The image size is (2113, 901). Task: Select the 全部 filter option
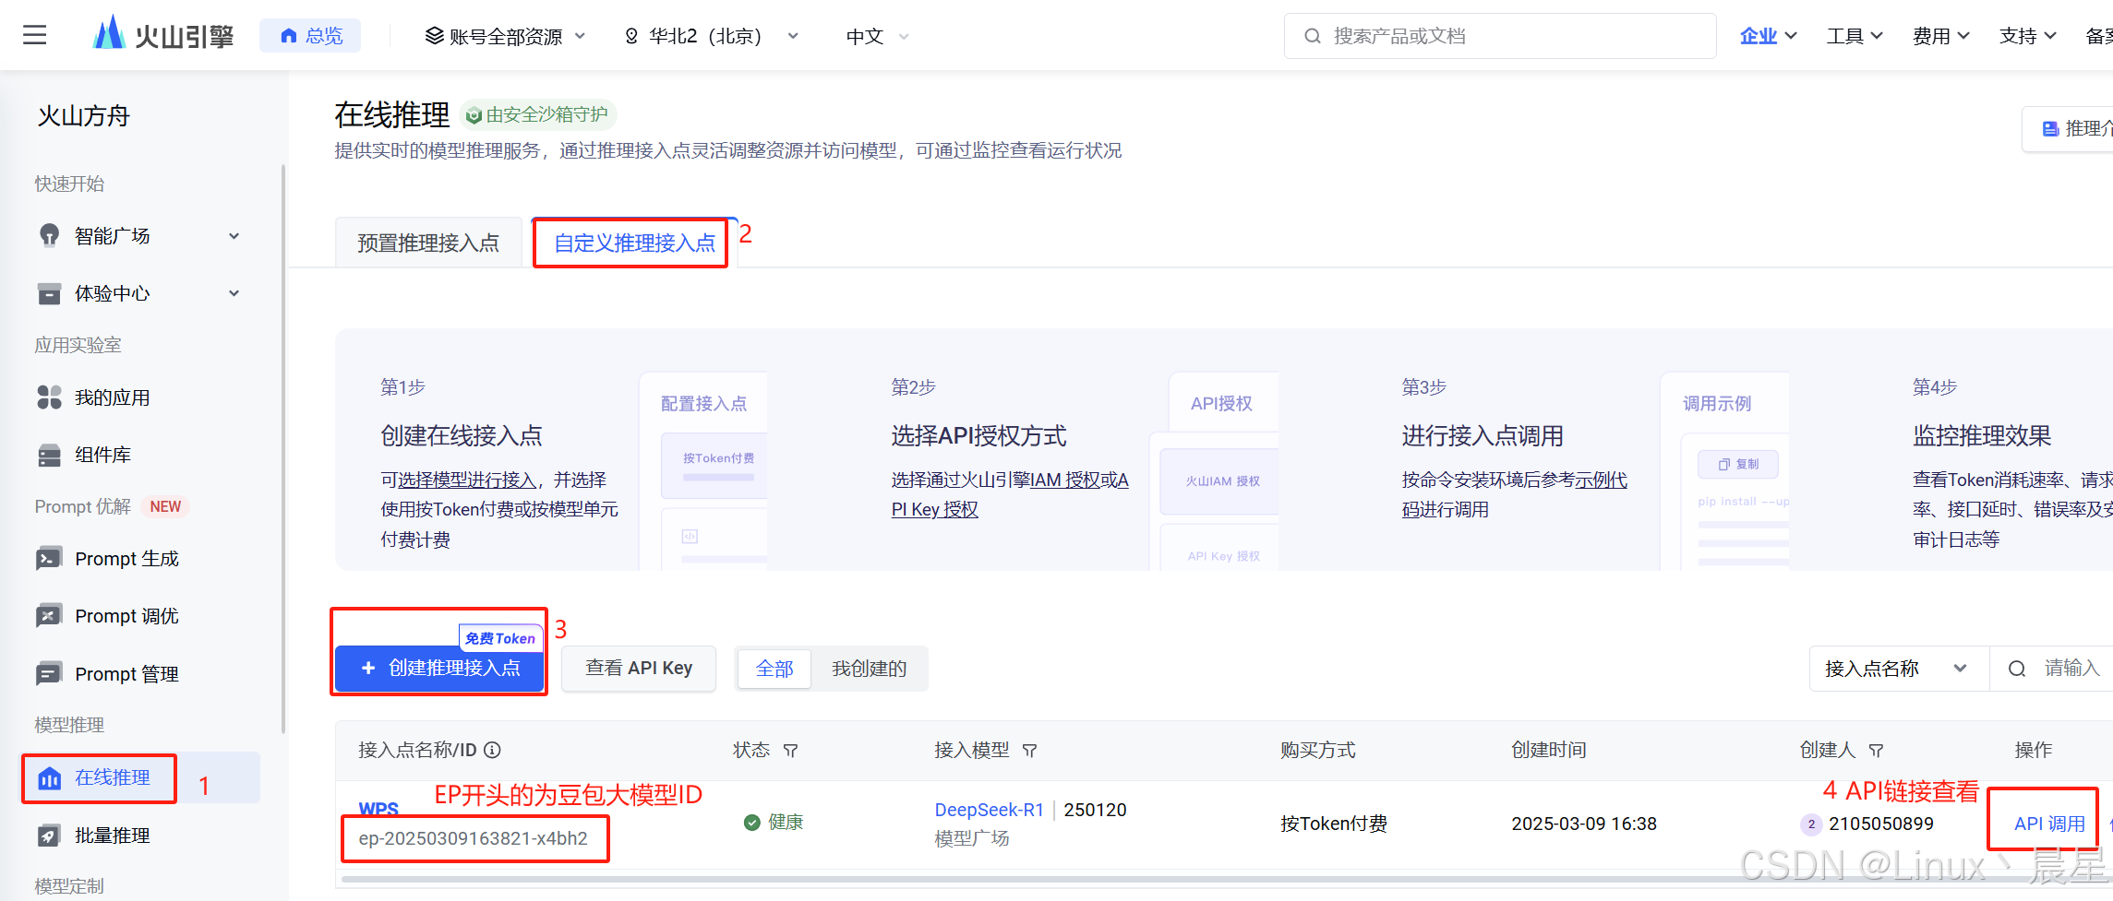pos(774,669)
